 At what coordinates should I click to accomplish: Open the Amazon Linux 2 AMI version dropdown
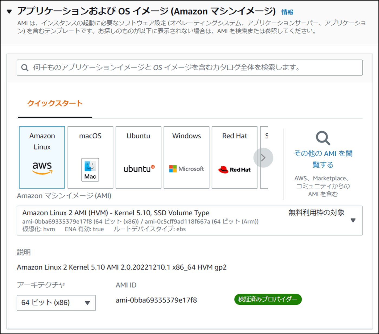pyautogui.click(x=353, y=220)
